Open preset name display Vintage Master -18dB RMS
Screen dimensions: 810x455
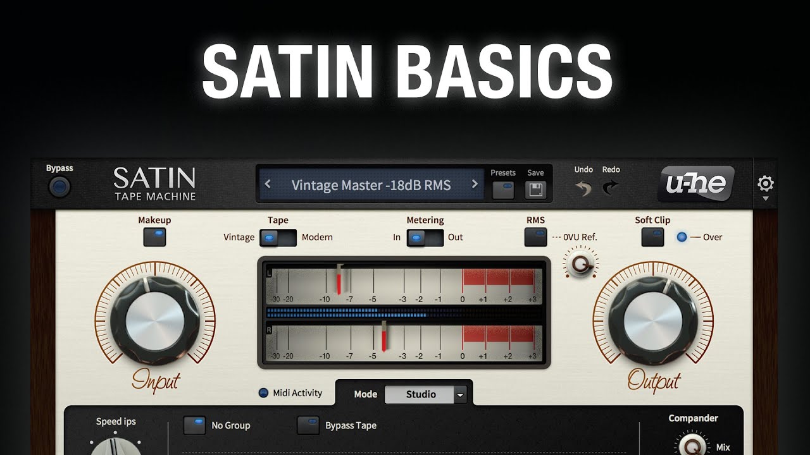[371, 185]
